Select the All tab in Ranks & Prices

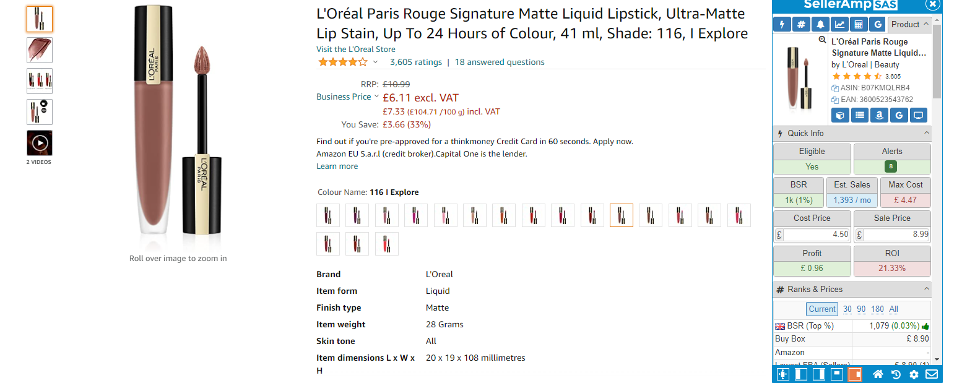pyautogui.click(x=893, y=309)
